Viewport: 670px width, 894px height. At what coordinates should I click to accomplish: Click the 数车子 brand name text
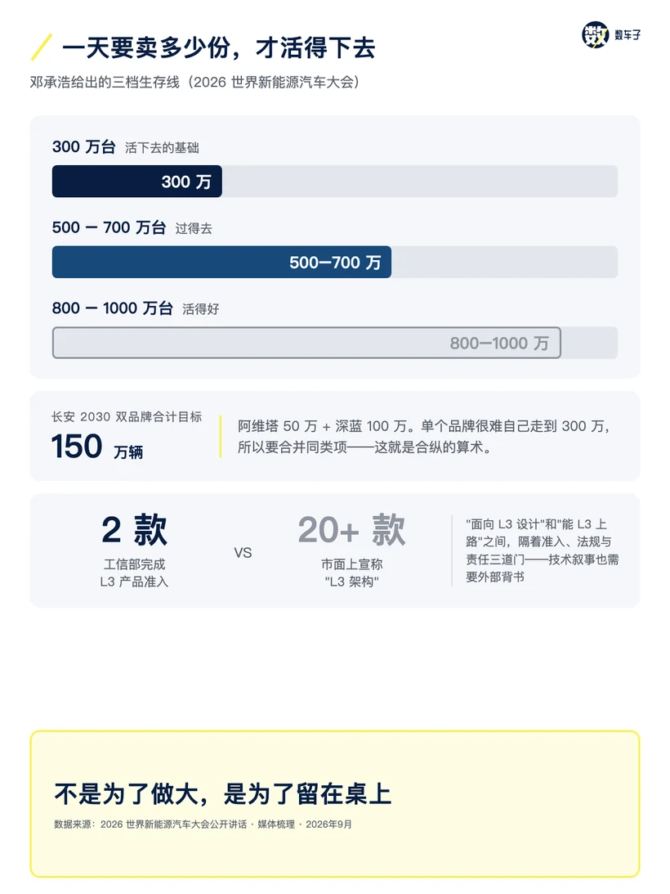pos(628,35)
